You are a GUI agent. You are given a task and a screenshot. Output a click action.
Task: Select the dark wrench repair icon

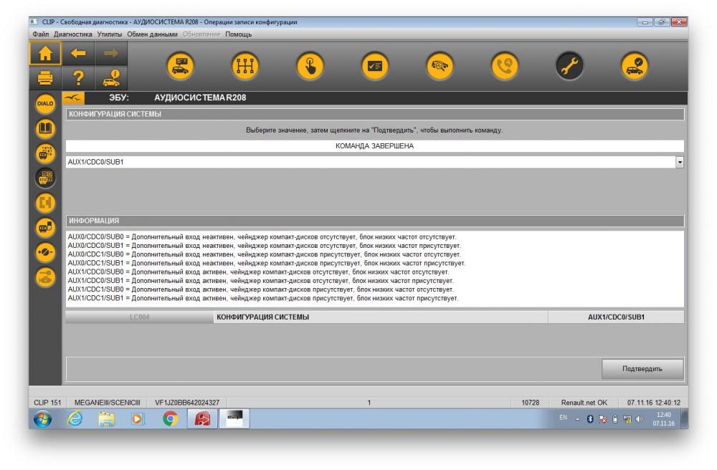click(570, 66)
